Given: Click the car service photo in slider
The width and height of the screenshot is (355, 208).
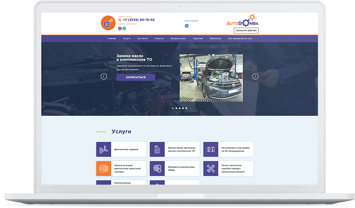Looking at the screenshot, I should tap(211, 78).
